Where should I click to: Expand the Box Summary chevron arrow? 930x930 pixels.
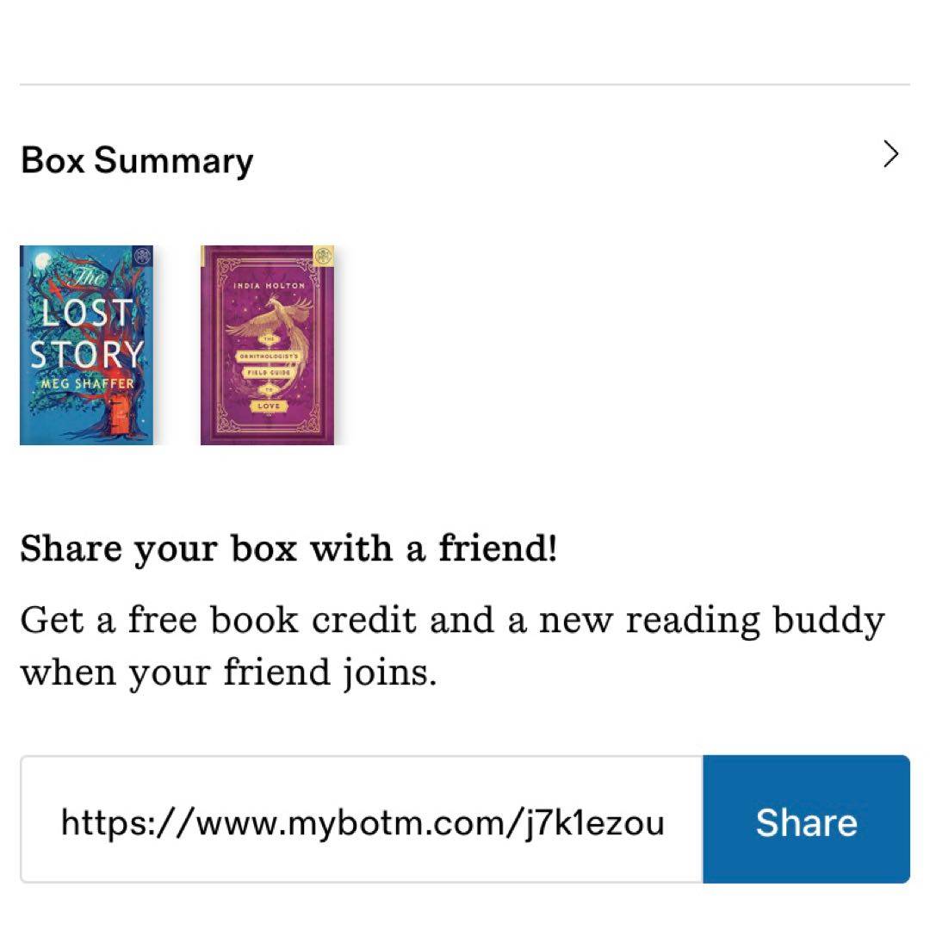tap(891, 155)
